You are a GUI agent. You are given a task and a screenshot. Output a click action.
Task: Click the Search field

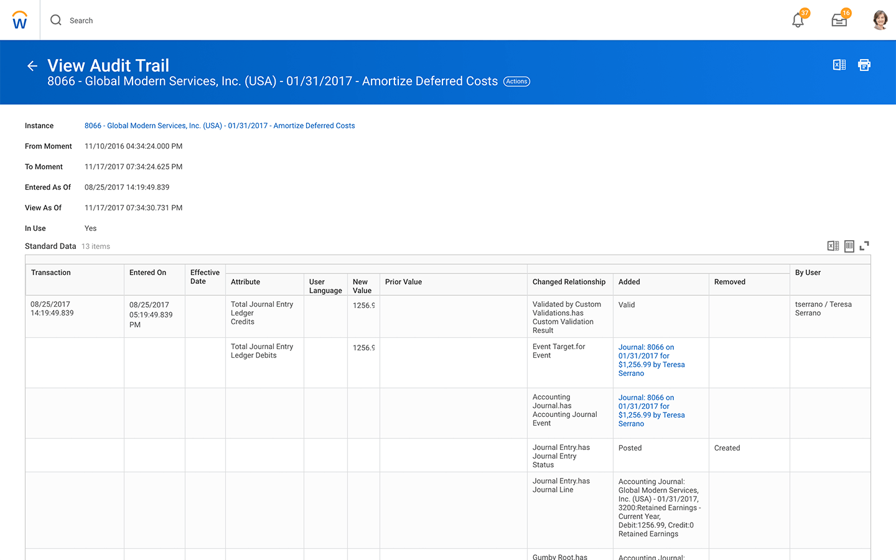pyautogui.click(x=81, y=21)
